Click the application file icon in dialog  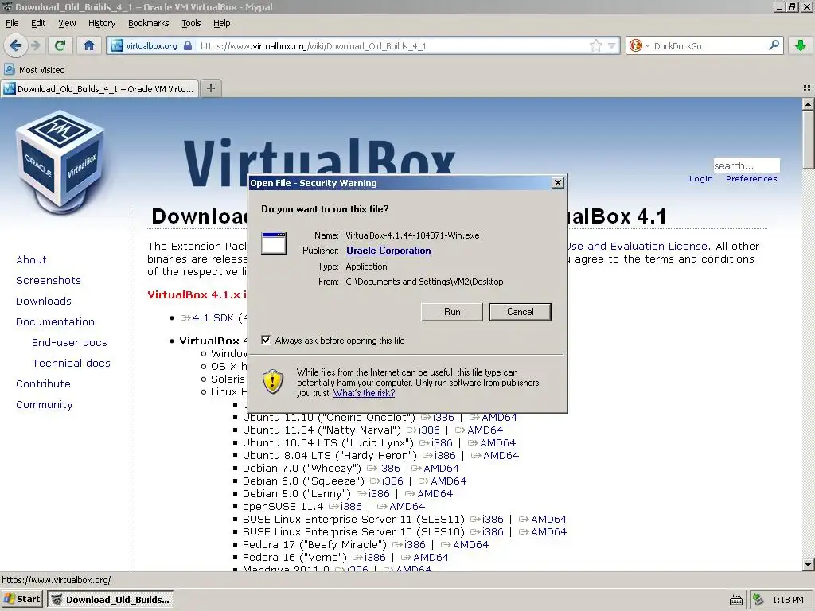point(274,243)
